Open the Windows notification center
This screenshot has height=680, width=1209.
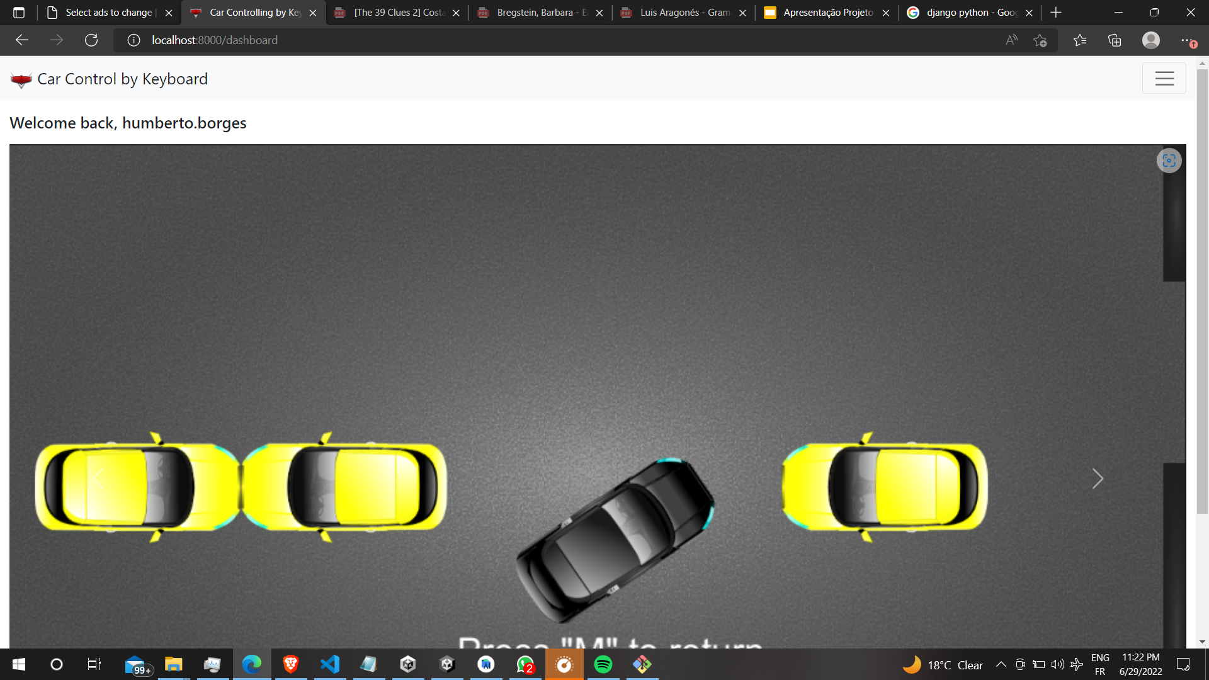pyautogui.click(x=1183, y=664)
